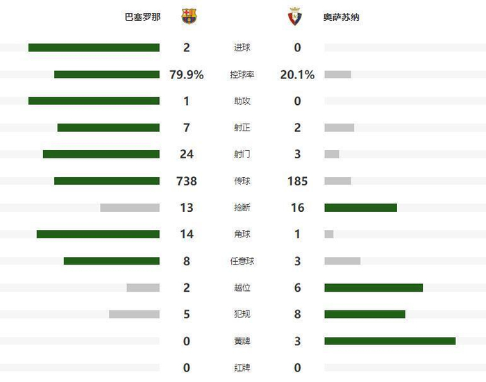Click Barcelona's green shots bar
The image size is (486, 382).
[x=101, y=154]
